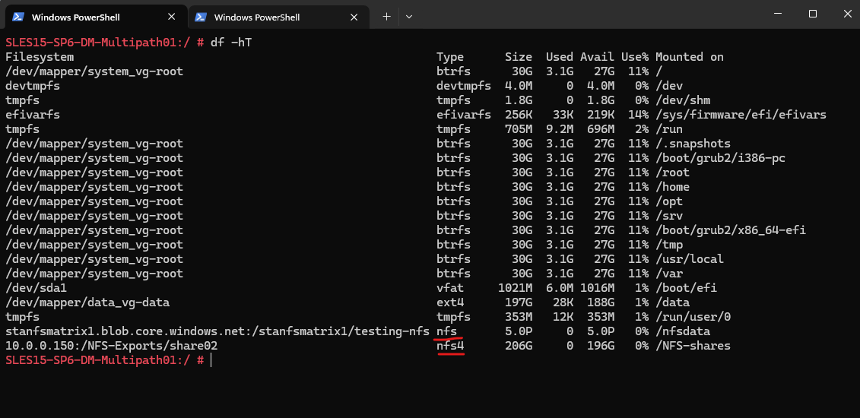Image resolution: width=860 pixels, height=418 pixels.
Task: Click the 10.0.0.150:/NFS-Exports/share02 entry
Action: pos(111,347)
